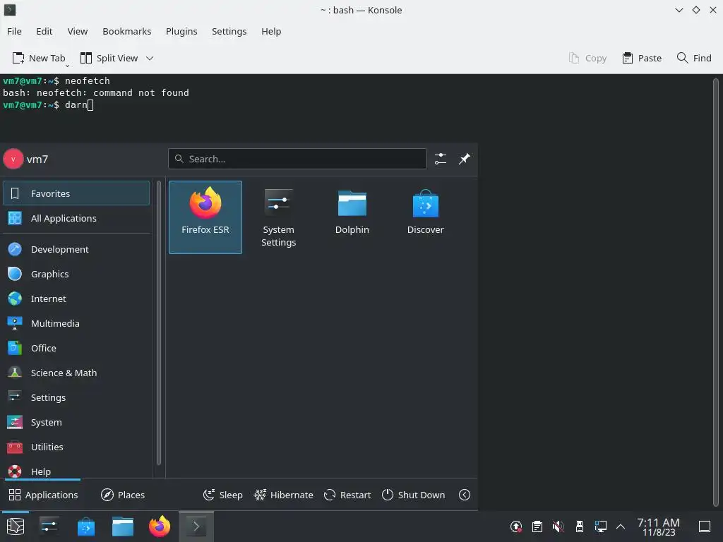
Task: Click the vm7 user avatar
Action: coord(13,159)
